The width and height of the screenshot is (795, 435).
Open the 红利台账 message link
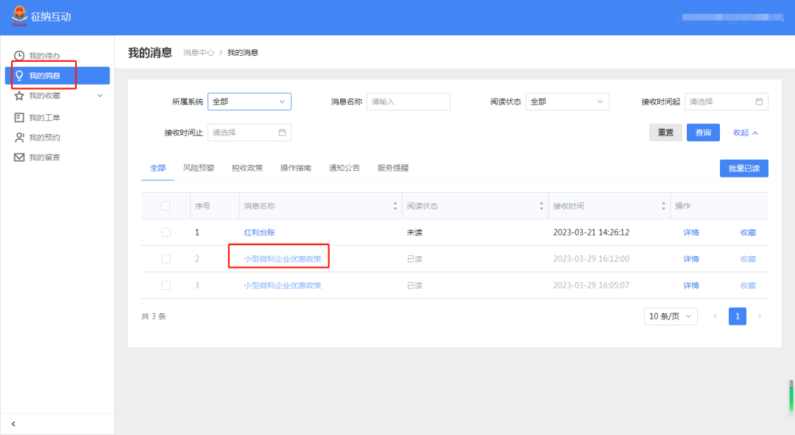point(259,232)
